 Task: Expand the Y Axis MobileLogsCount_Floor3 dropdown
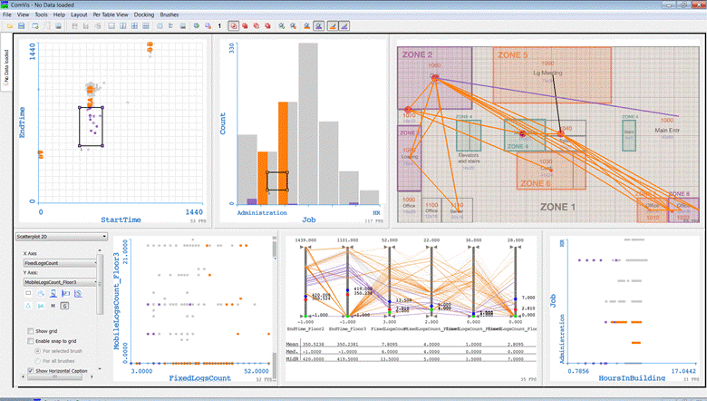pyautogui.click(x=60, y=282)
